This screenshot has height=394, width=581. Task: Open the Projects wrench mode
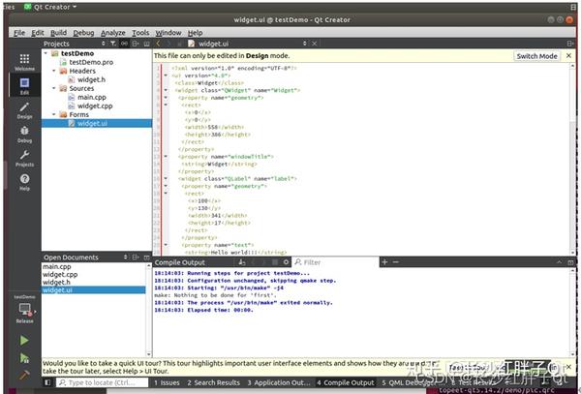point(24,158)
